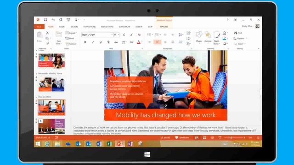Align text left
Viewport: 294px width, 165px height.
149,42
